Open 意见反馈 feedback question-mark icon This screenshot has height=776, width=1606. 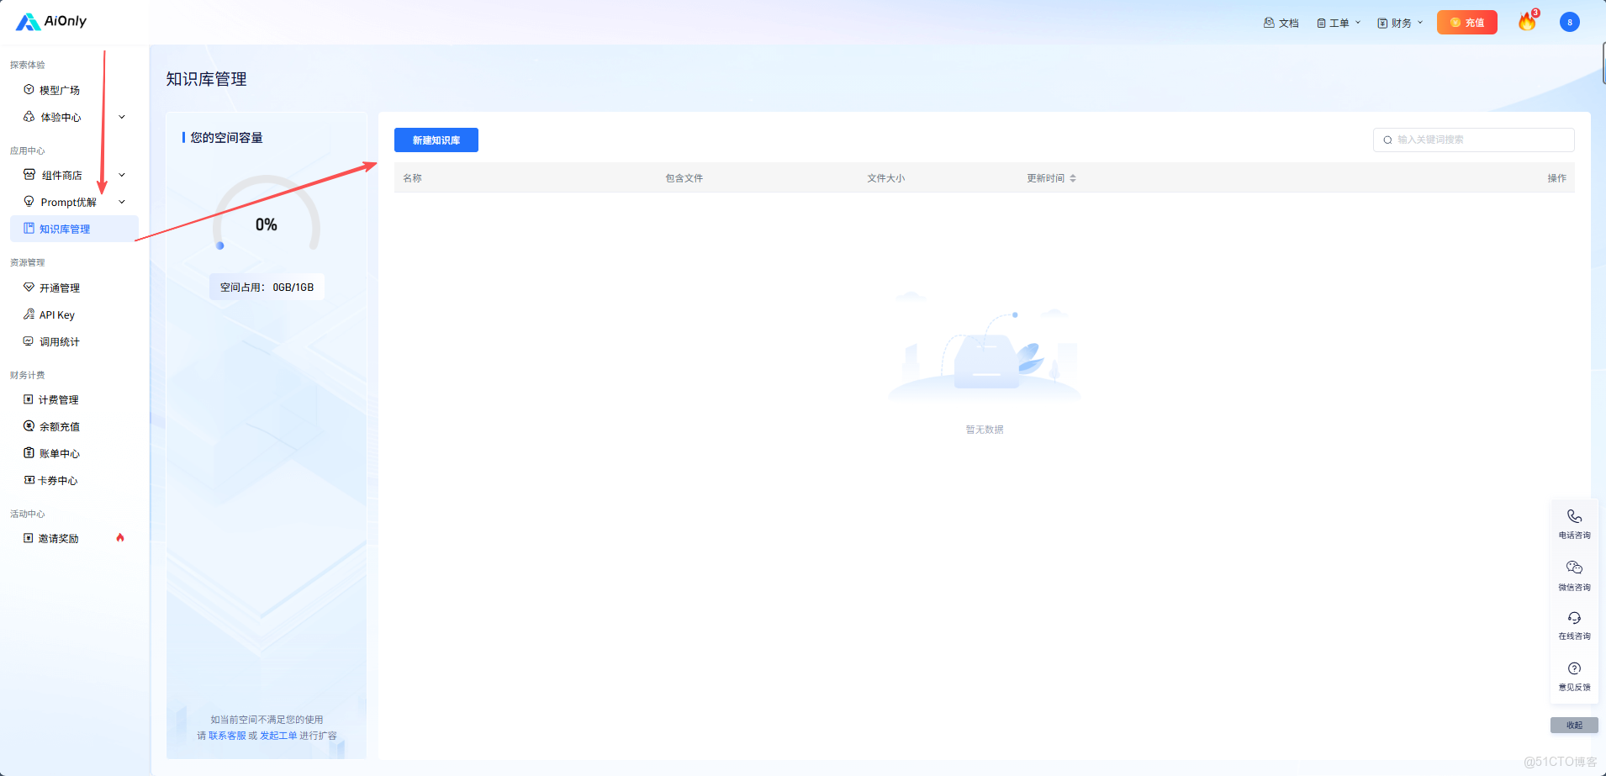(x=1574, y=676)
